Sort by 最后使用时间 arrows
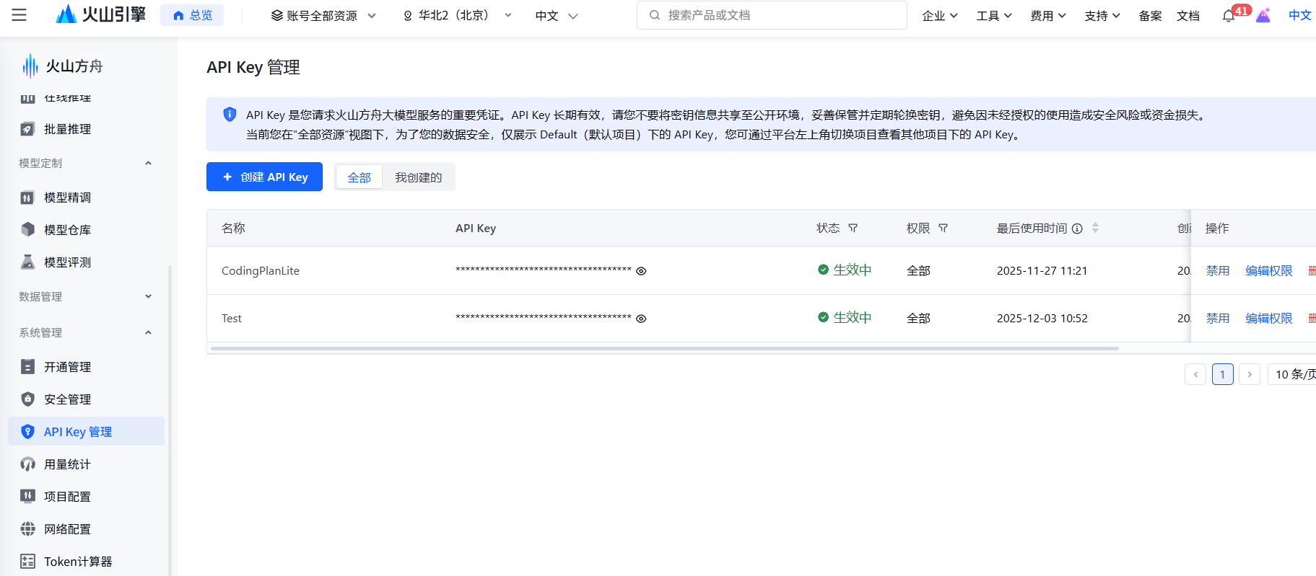Image resolution: width=1316 pixels, height=576 pixels. click(1095, 228)
